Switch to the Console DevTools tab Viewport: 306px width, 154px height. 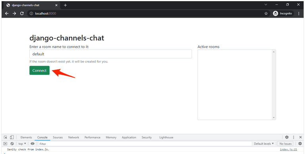pos(42,137)
